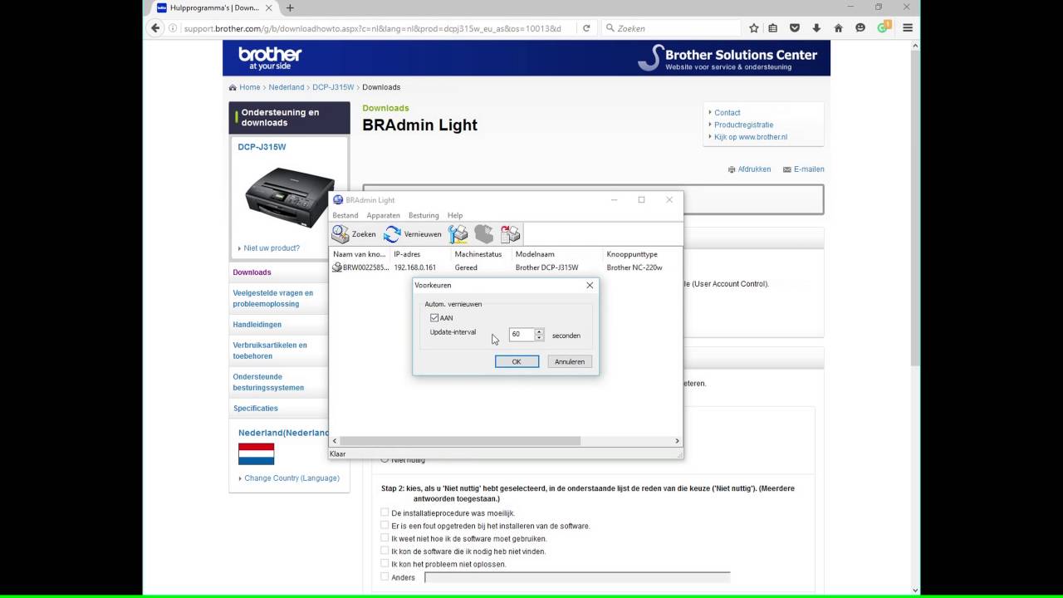Check 'De installatieprocedure was moeilijk' box
1063x598 pixels.
[385, 512]
